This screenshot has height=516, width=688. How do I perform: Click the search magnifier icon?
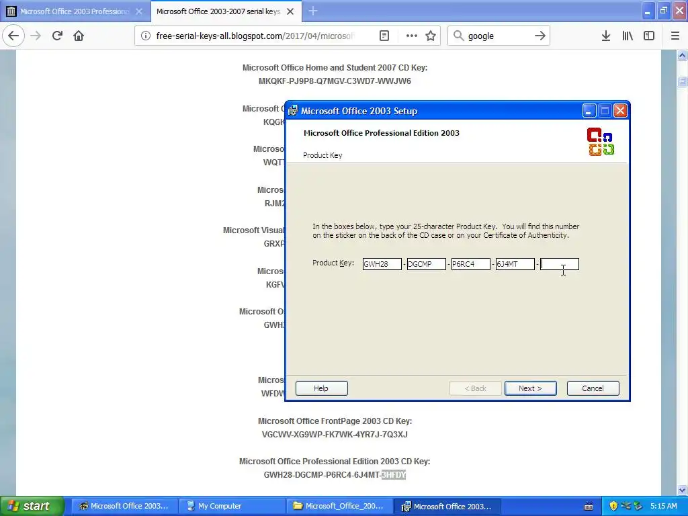pos(458,36)
